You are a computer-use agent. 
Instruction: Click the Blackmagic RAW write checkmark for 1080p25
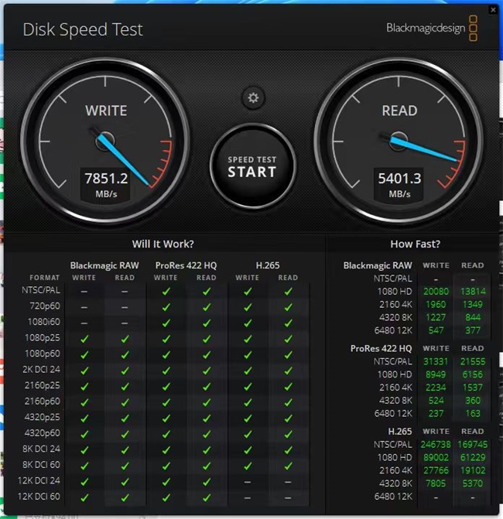tap(84, 339)
